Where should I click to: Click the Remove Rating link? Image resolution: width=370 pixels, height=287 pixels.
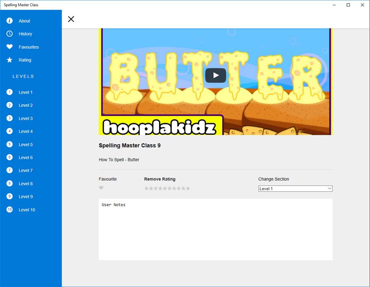click(x=160, y=179)
